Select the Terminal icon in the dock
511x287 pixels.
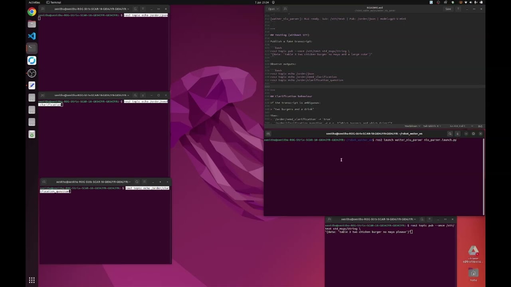(32, 48)
